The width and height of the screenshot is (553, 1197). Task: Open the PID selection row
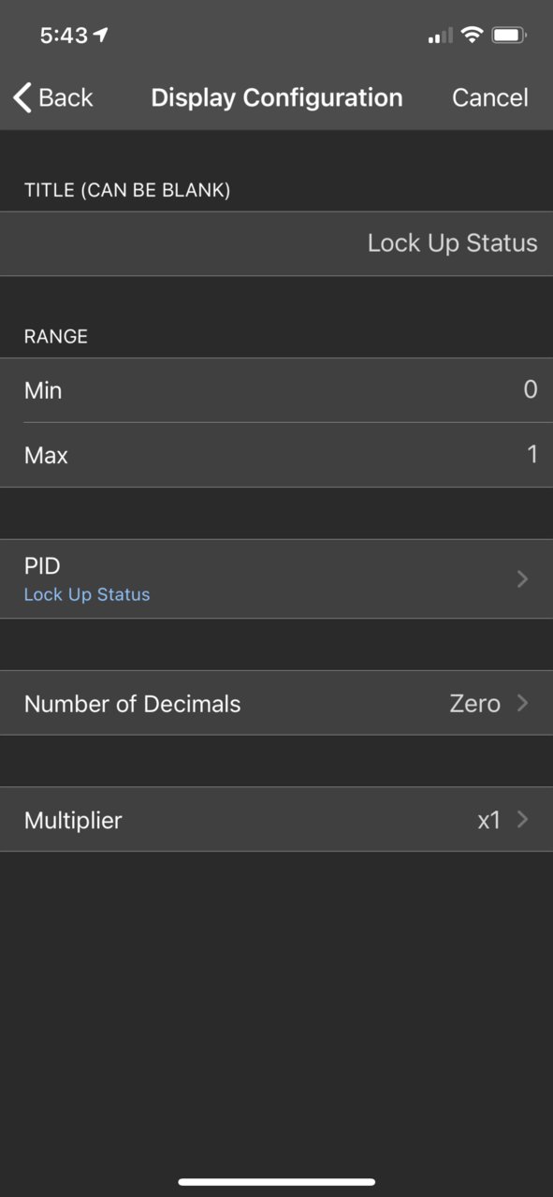click(x=276, y=578)
